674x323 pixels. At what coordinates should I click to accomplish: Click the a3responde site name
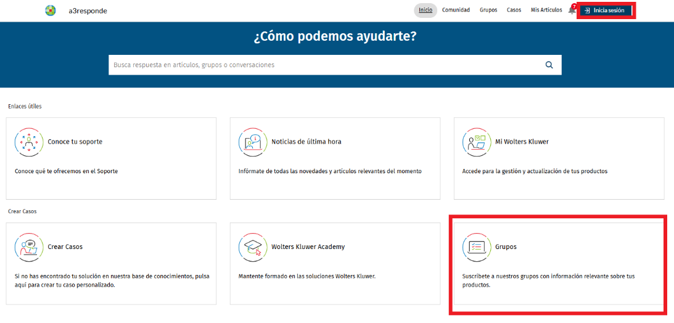coord(88,10)
